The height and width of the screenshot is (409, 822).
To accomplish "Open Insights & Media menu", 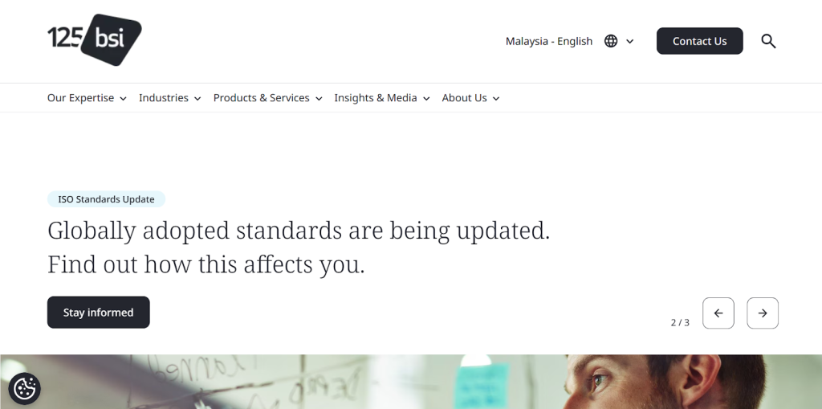I will point(381,98).
